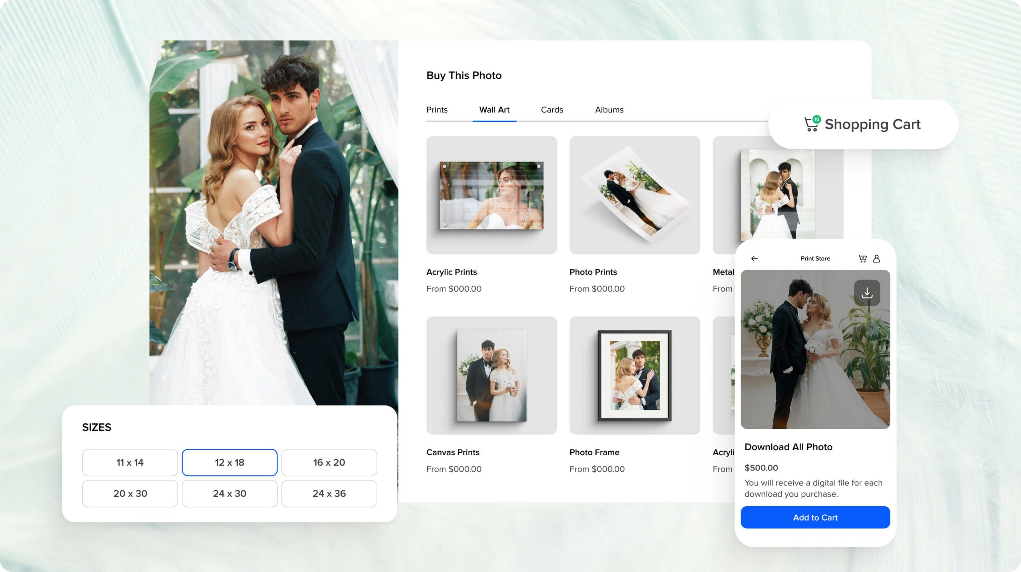Switch to the Prints tab

437,110
